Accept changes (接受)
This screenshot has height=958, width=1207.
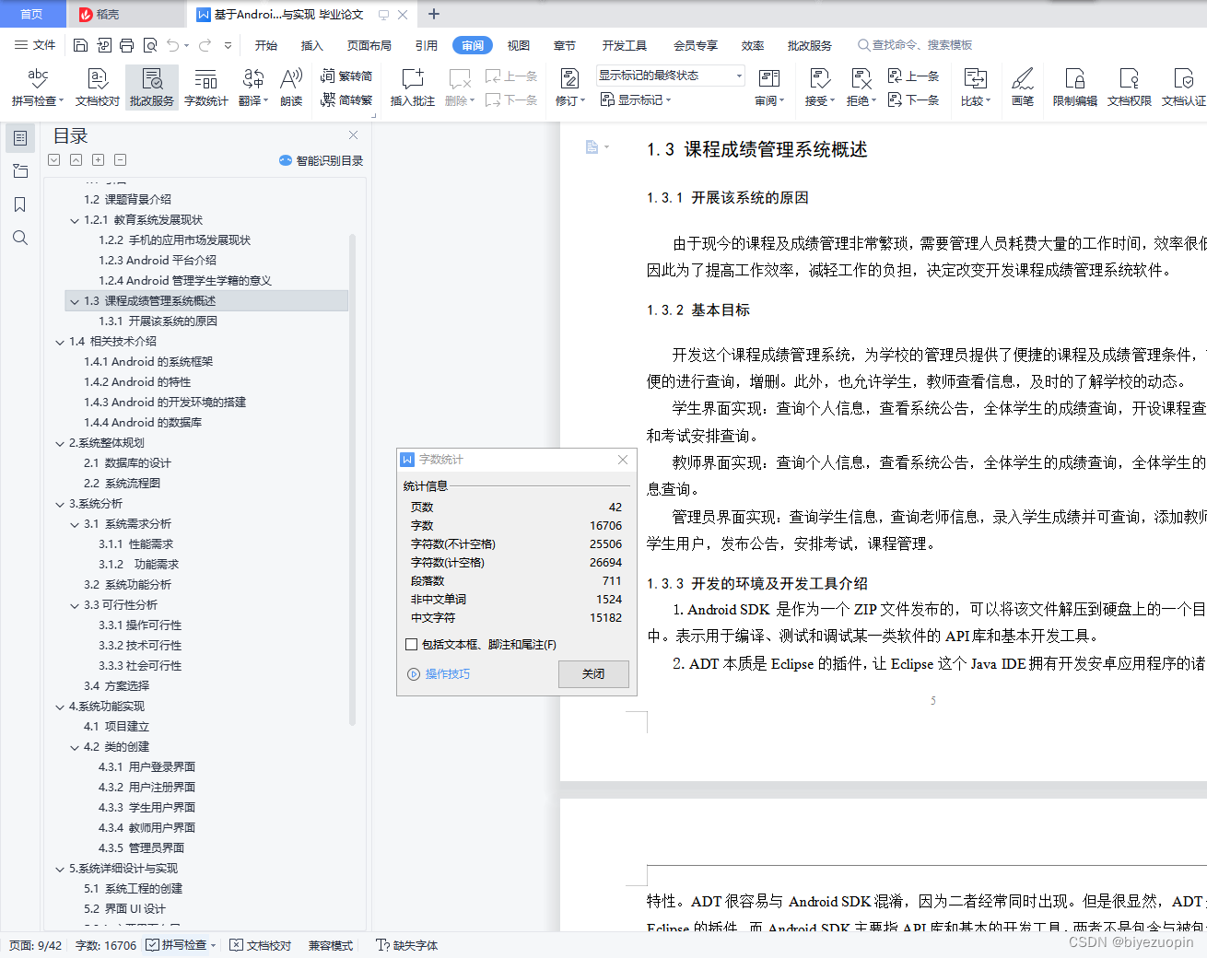coord(819,88)
